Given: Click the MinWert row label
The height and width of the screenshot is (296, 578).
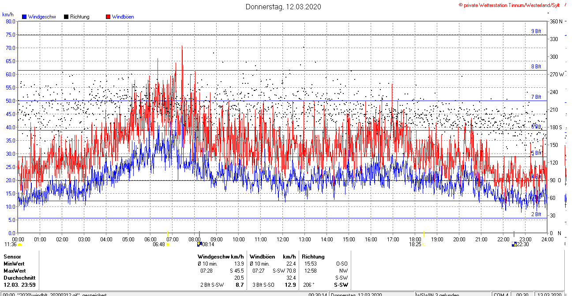Looking at the screenshot, I should click(x=15, y=263).
